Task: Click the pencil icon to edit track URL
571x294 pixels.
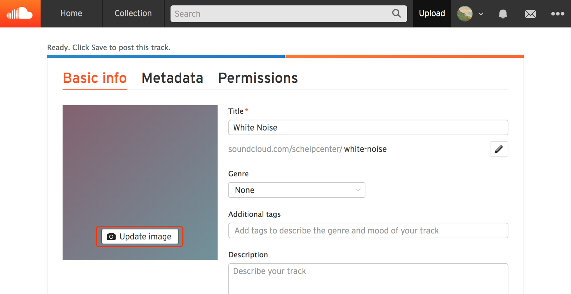Action: 499,149
